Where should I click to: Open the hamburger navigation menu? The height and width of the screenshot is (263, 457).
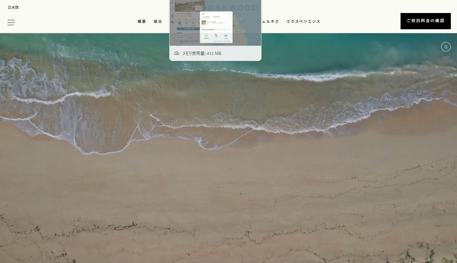[11, 22]
